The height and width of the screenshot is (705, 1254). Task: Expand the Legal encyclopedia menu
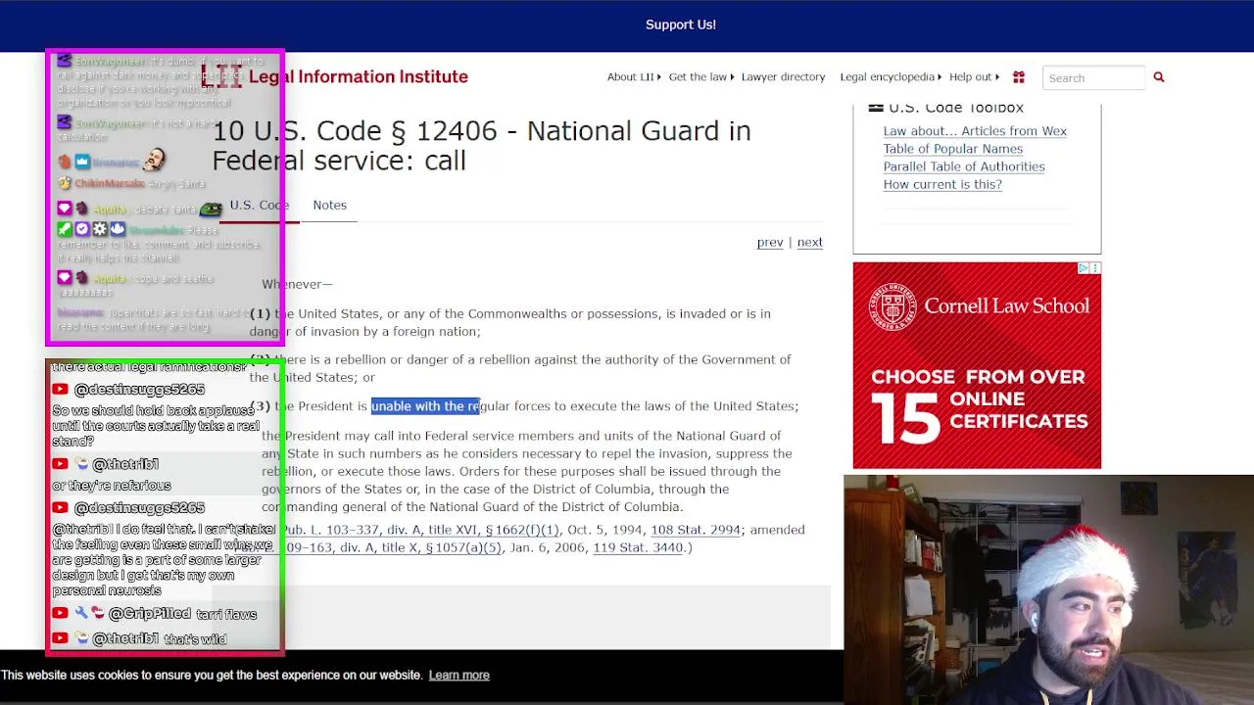[890, 77]
